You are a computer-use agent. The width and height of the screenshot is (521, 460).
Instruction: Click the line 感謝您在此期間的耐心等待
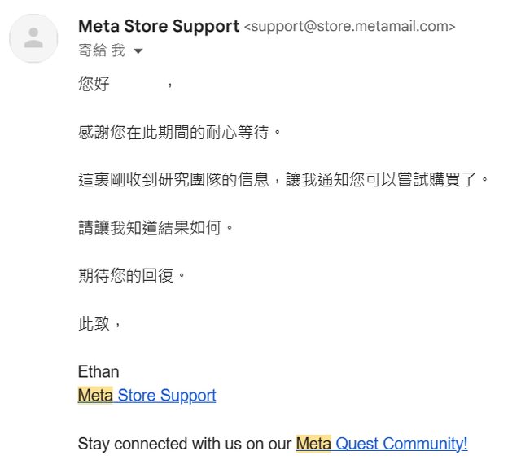[178, 130]
